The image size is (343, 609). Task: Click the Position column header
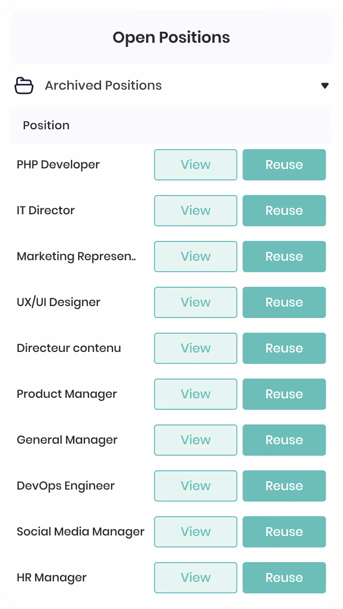pyautogui.click(x=46, y=126)
